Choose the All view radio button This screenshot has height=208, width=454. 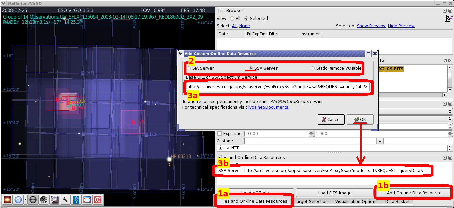pos(232,19)
